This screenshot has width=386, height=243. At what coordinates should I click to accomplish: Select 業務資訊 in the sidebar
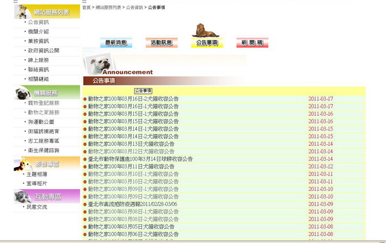pyautogui.click(x=39, y=41)
